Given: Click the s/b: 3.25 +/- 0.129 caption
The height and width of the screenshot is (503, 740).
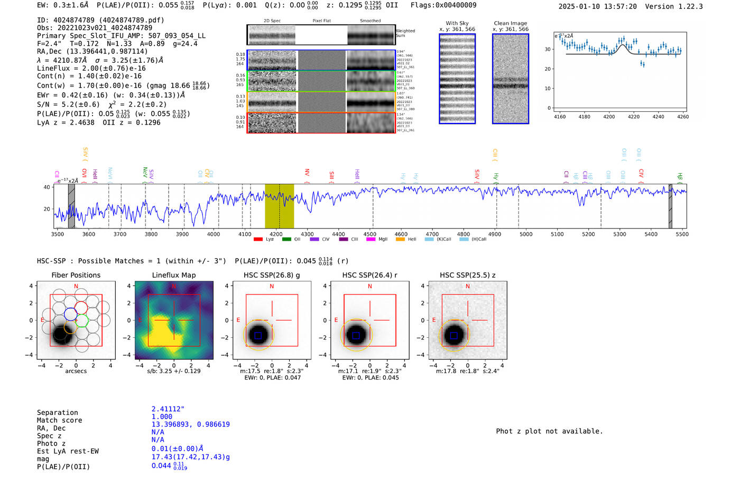Looking at the screenshot, I should tap(174, 371).
